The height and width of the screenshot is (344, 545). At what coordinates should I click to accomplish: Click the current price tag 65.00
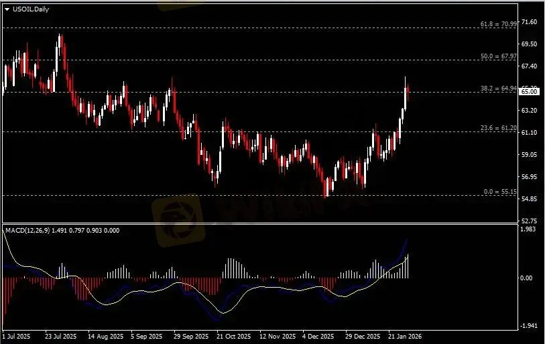529,92
